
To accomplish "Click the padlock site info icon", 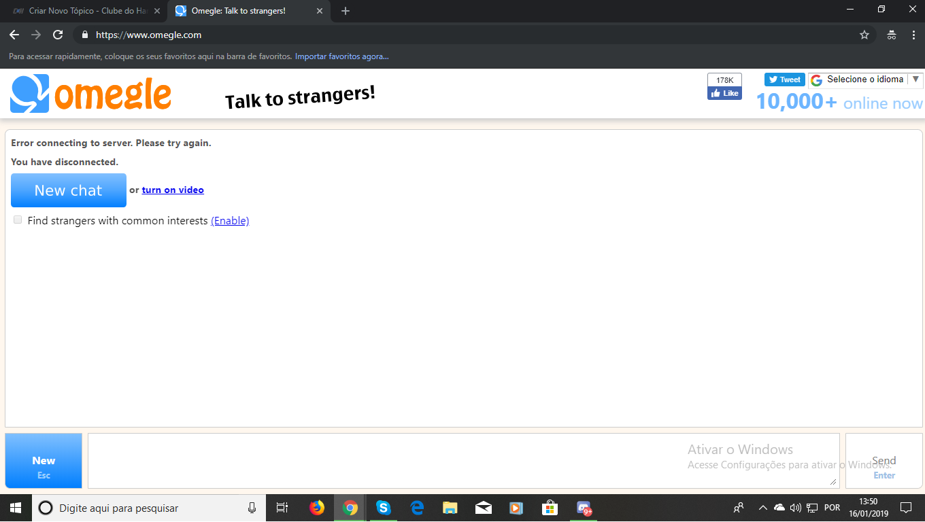I will click(x=85, y=35).
